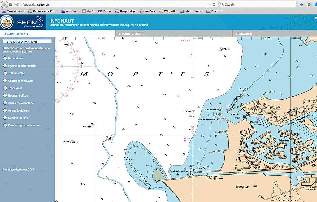Select the Bouées, balises option
Image resolution: width=317 pixels, height=202 pixels.
(x=5, y=95)
